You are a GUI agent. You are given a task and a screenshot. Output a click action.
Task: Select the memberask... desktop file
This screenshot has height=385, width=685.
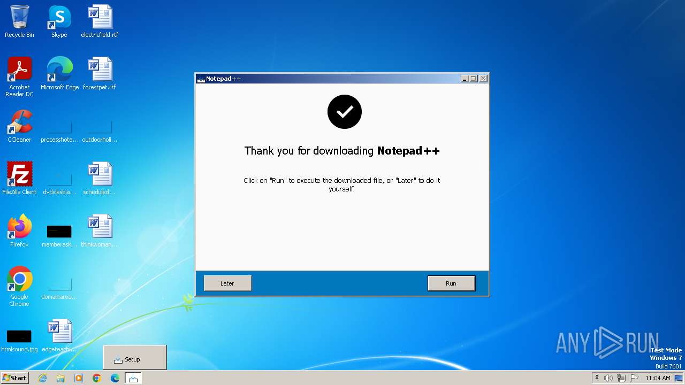(59, 235)
